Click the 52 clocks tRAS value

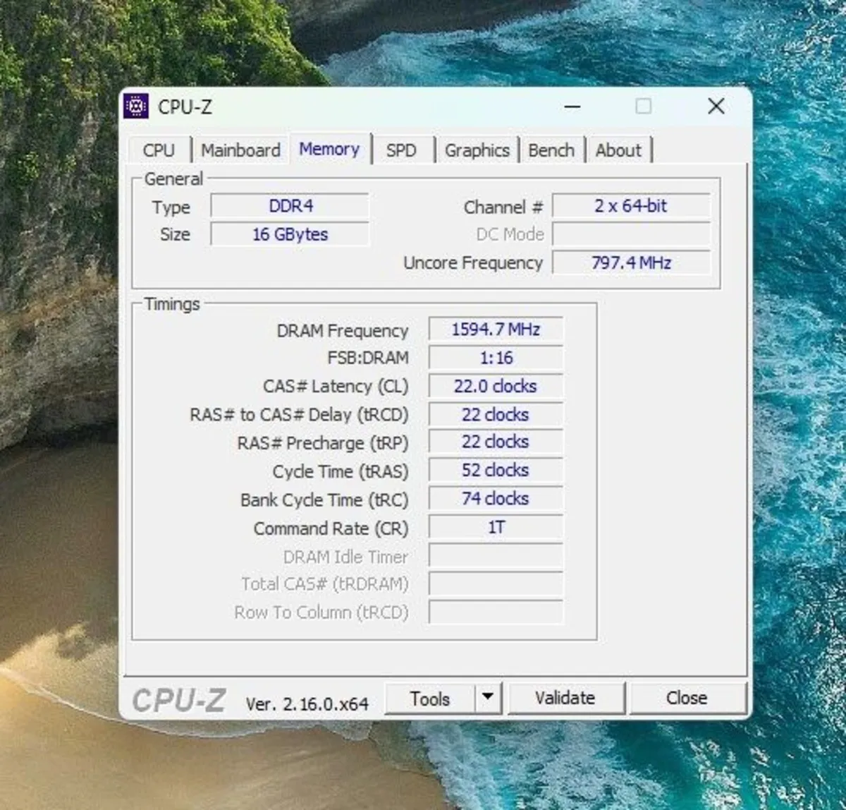click(x=496, y=471)
